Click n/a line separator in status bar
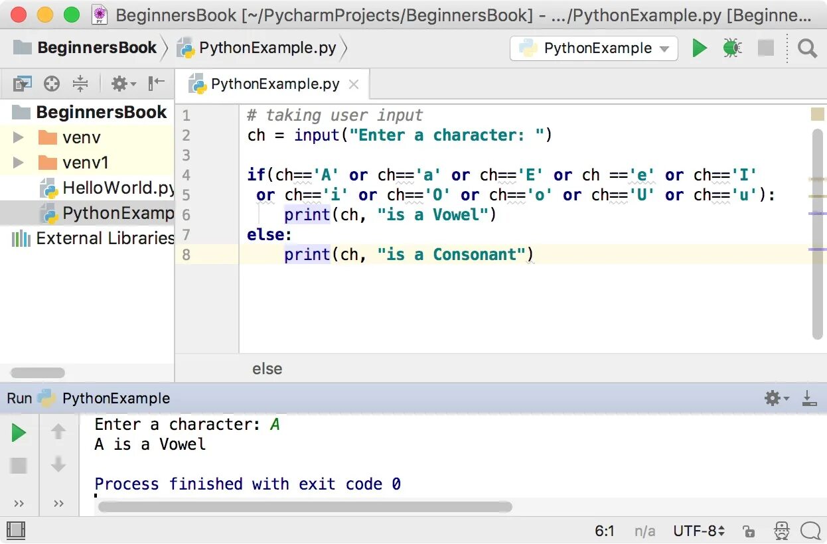 click(x=644, y=531)
